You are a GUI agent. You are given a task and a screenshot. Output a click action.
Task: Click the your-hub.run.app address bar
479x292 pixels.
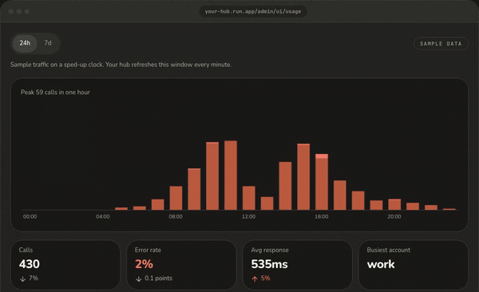252,12
